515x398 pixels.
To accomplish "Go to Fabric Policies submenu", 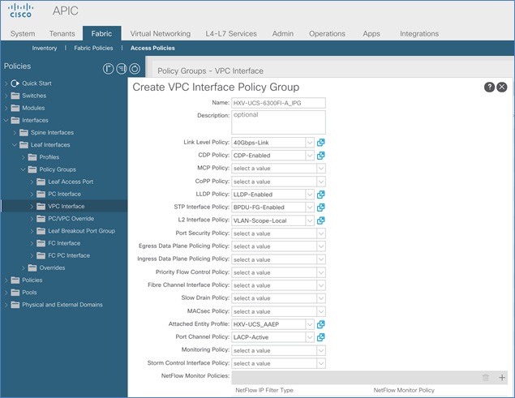I will click(x=93, y=48).
